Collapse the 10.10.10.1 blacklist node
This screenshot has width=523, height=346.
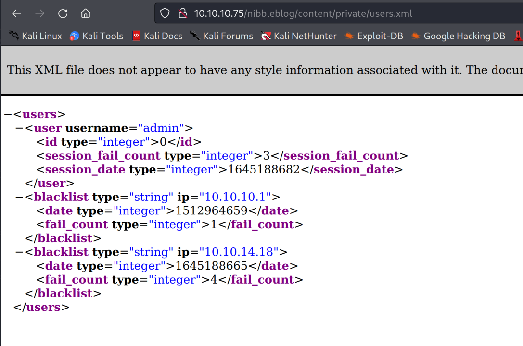coord(19,197)
